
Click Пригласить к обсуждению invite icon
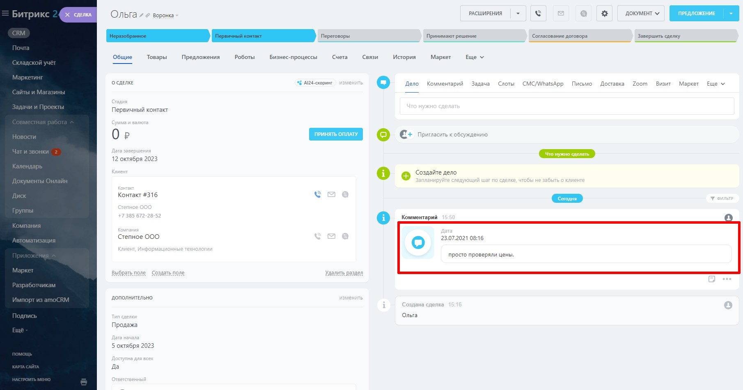point(406,134)
